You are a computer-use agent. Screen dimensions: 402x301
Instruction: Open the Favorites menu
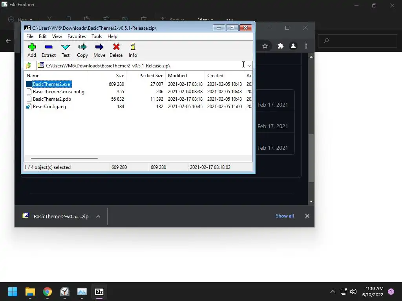(77, 36)
